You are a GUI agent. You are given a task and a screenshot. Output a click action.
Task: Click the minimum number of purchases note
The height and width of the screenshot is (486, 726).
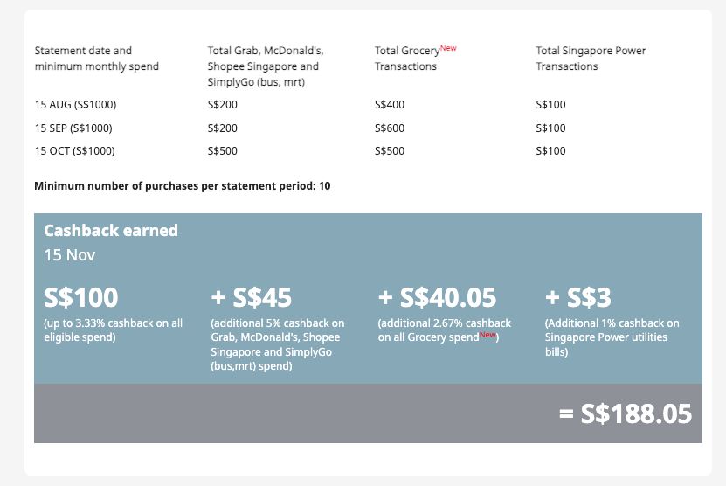click(183, 186)
